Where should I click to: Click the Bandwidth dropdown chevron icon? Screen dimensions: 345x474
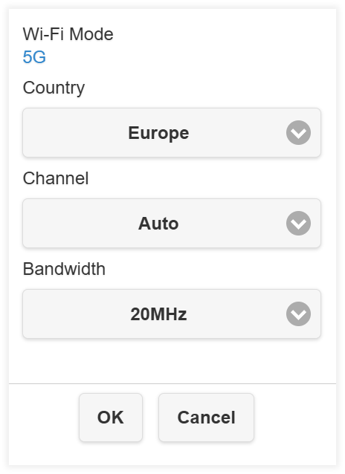298,314
